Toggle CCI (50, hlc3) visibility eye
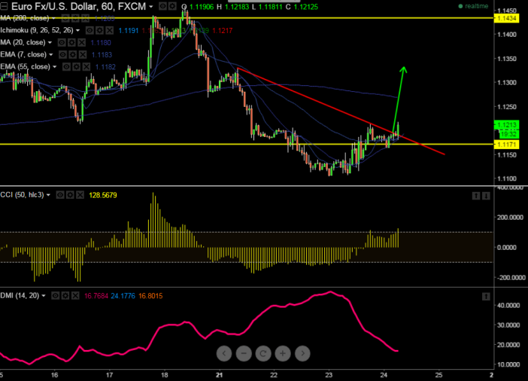The image size is (528, 381). point(60,195)
